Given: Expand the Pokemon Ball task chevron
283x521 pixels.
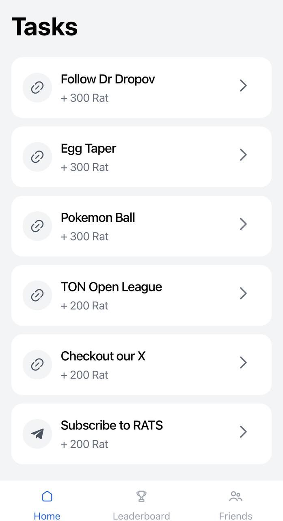Looking at the screenshot, I should click(243, 224).
